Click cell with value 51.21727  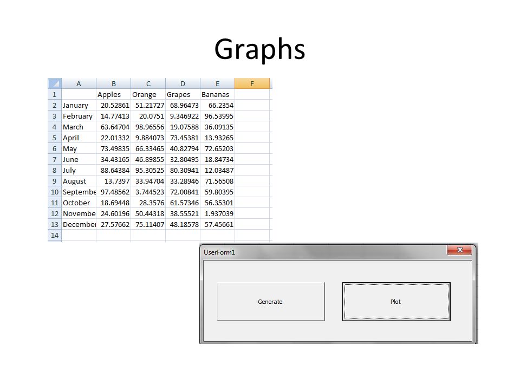point(148,105)
